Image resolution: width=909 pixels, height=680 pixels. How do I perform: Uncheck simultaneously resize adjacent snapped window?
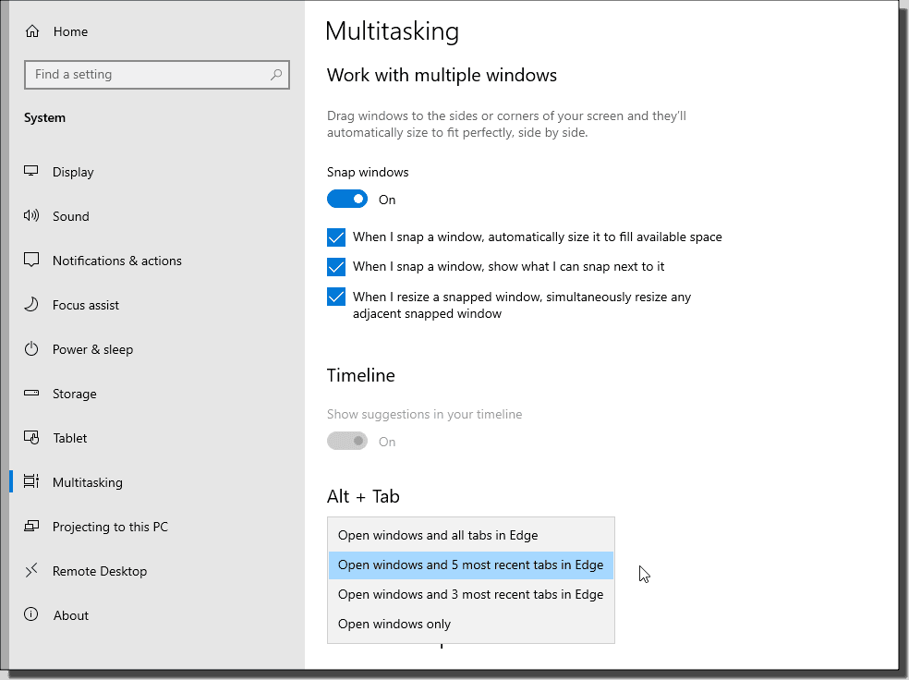(336, 297)
